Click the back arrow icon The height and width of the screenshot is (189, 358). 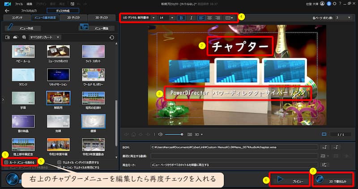(x=7, y=11)
